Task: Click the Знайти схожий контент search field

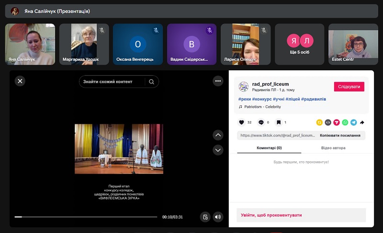Action: [x=114, y=82]
